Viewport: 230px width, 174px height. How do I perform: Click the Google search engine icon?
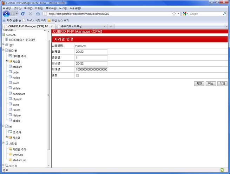pyautogui.click(x=184, y=14)
